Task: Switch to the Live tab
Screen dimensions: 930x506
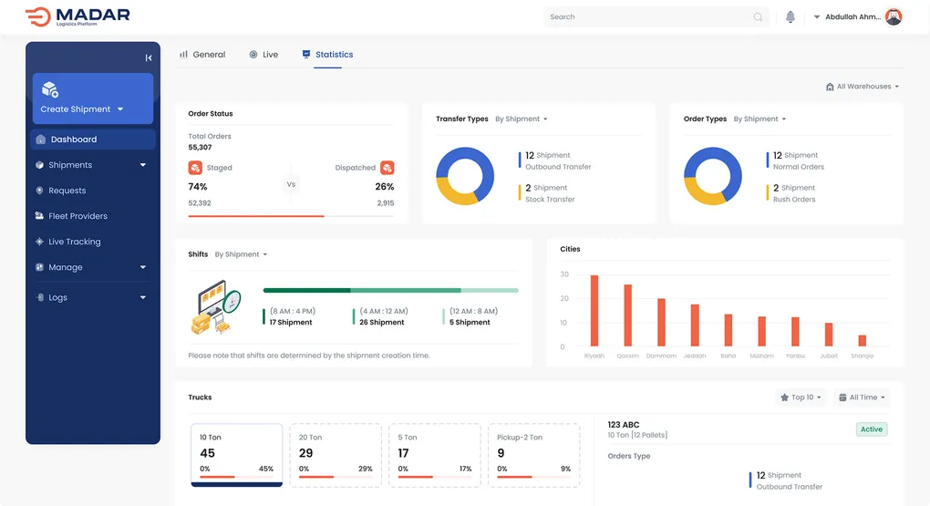Action: (x=263, y=55)
